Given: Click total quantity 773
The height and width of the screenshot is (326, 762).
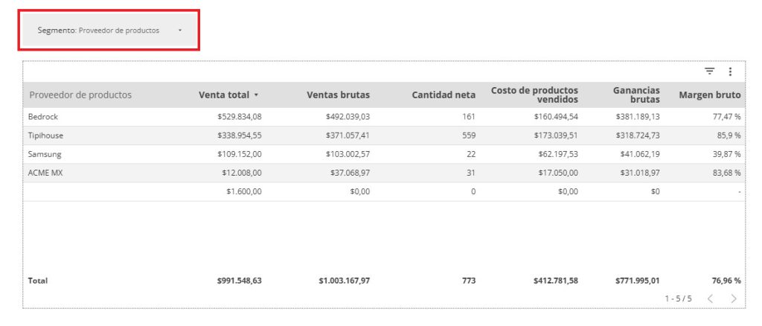Looking at the screenshot, I should (x=469, y=281).
